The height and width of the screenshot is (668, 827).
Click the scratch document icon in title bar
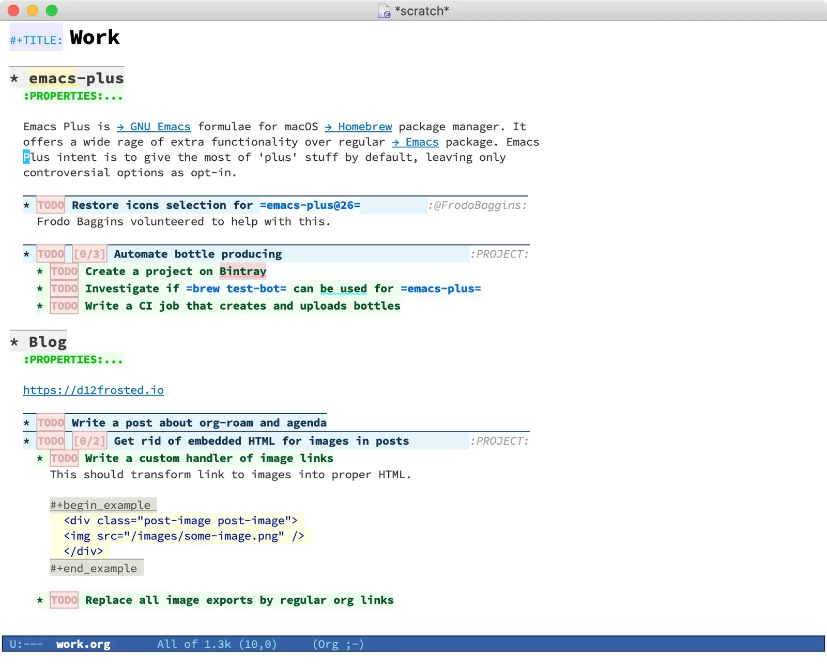(384, 11)
